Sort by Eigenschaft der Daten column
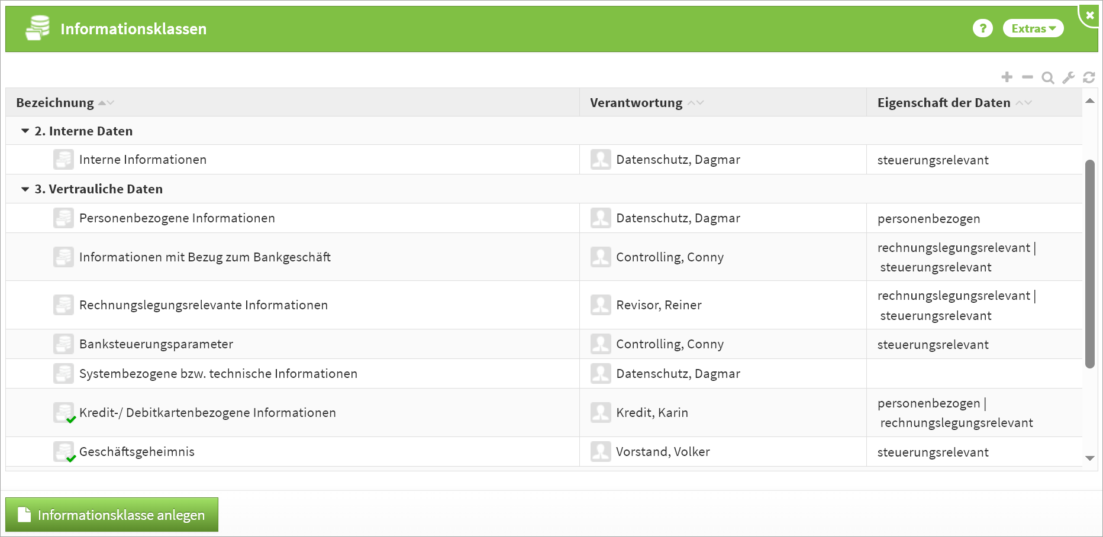 [x=944, y=103]
